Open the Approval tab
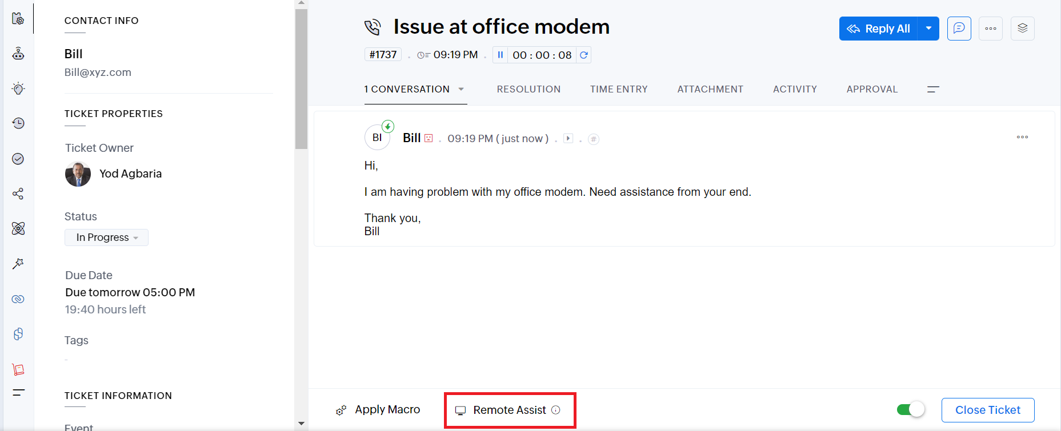Screen dimensions: 1061x431 click(872, 89)
